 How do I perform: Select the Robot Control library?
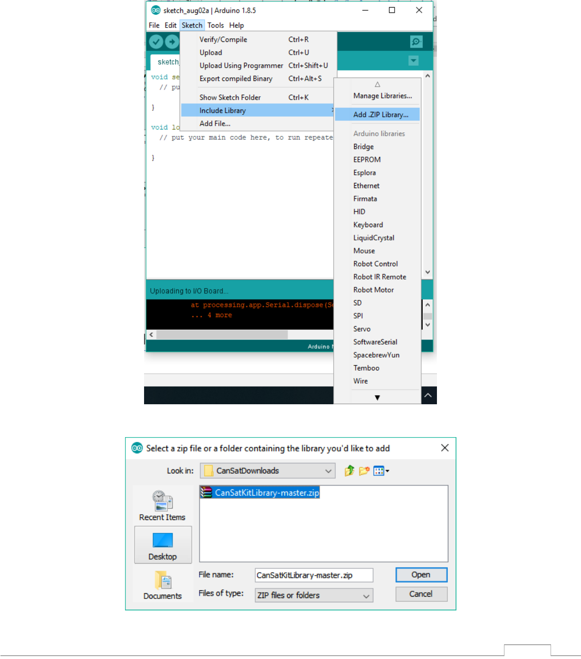click(378, 264)
